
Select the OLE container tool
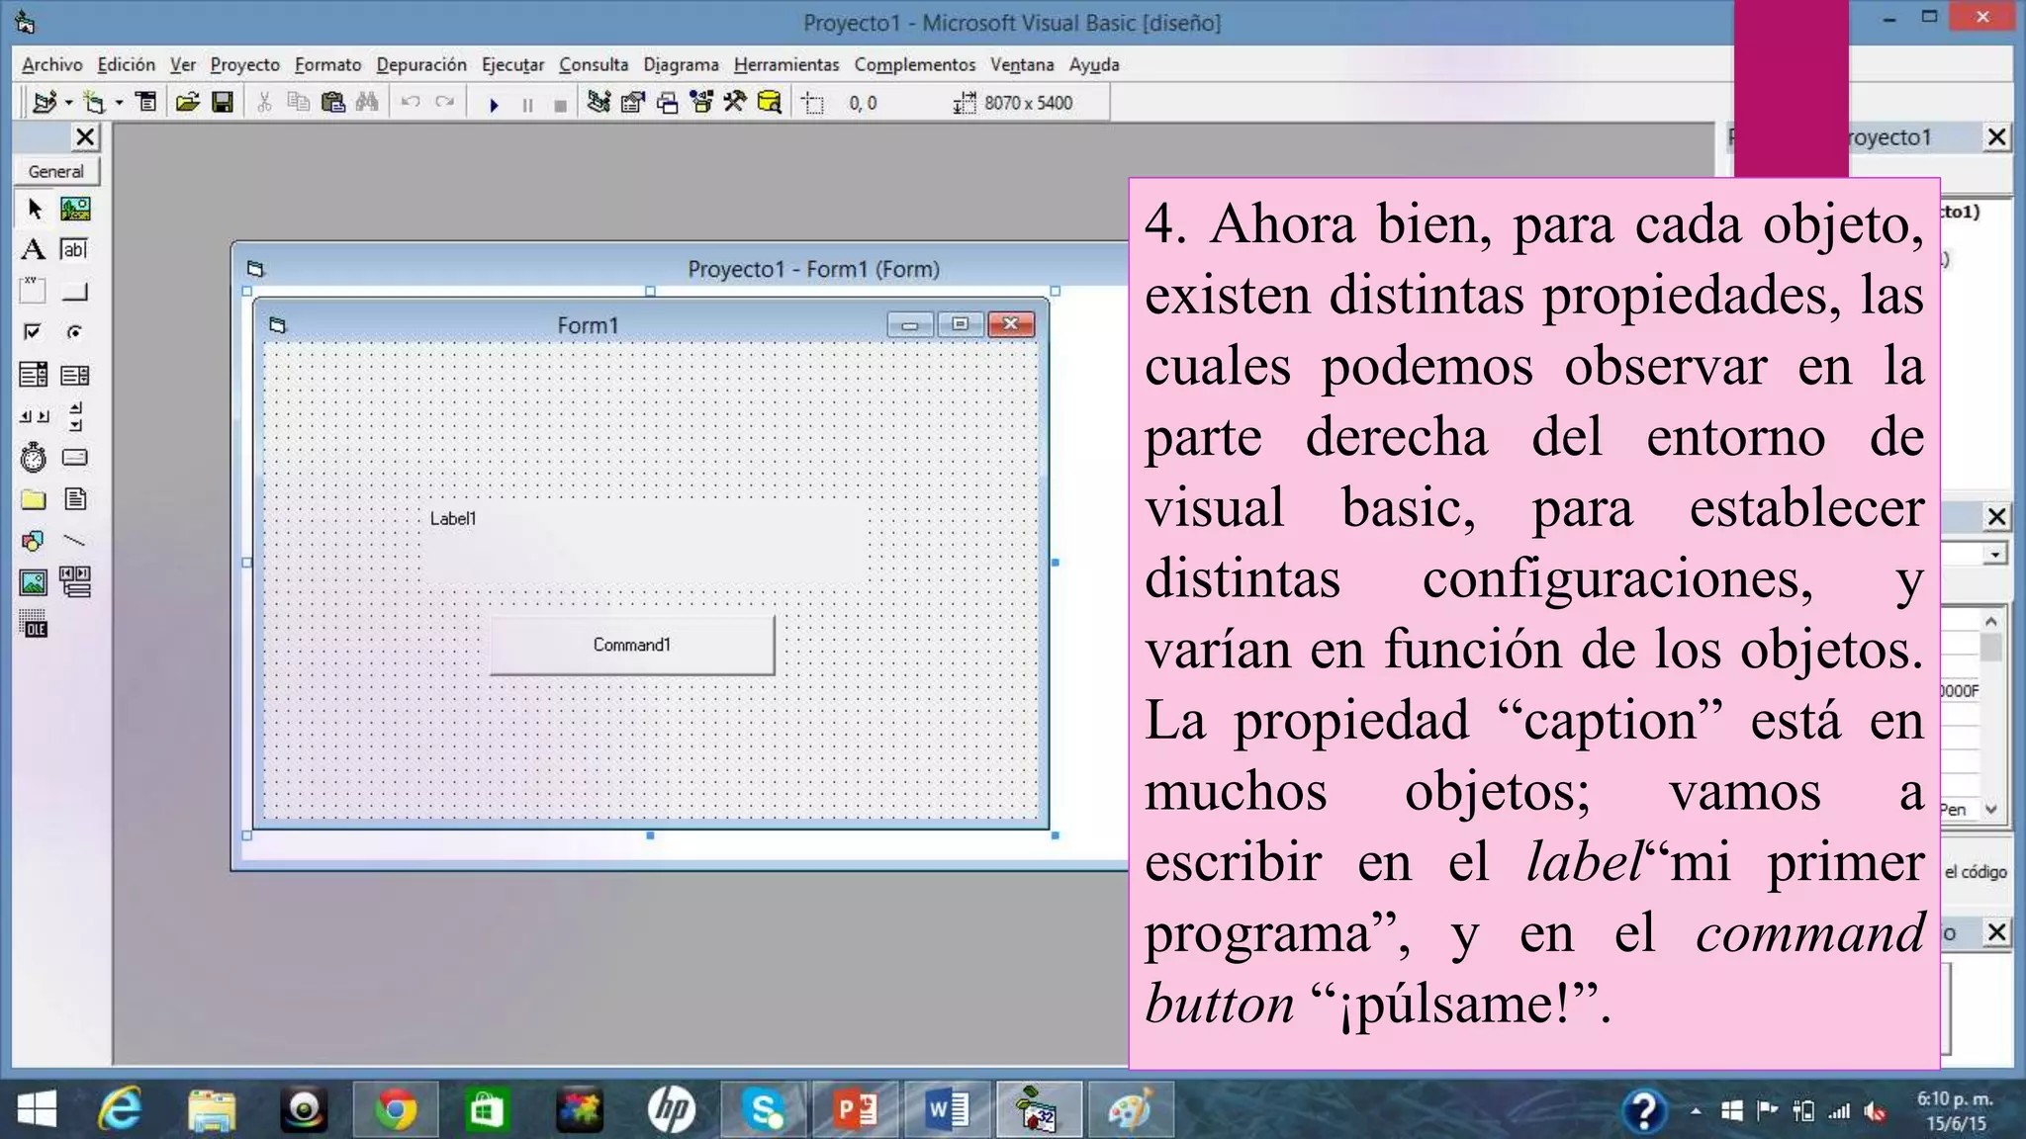[x=33, y=624]
